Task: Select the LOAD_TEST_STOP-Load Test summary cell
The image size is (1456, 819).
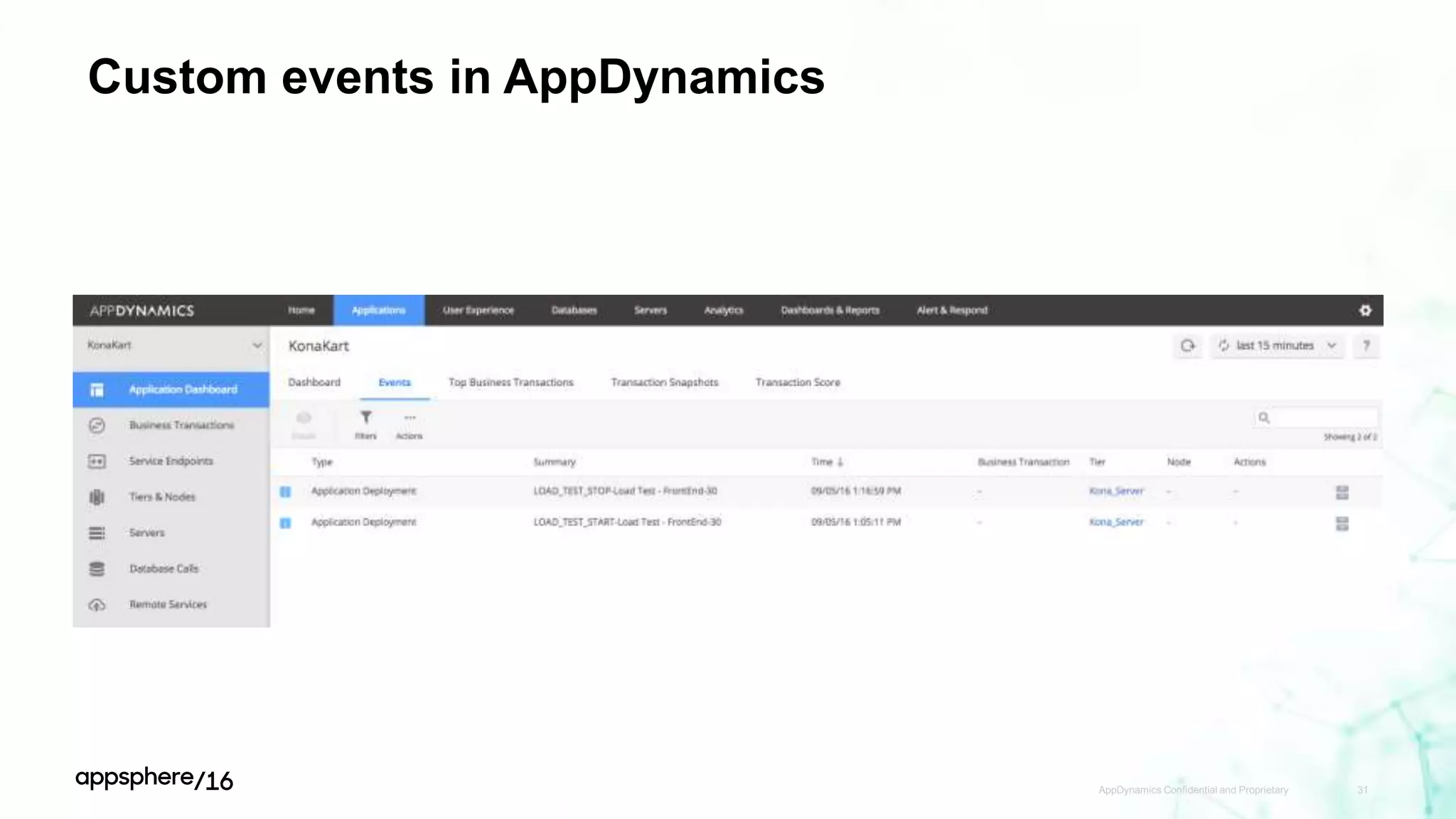Action: point(625,491)
